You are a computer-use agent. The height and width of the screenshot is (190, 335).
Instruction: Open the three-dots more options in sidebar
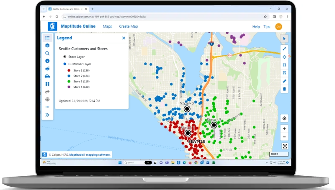point(47,107)
